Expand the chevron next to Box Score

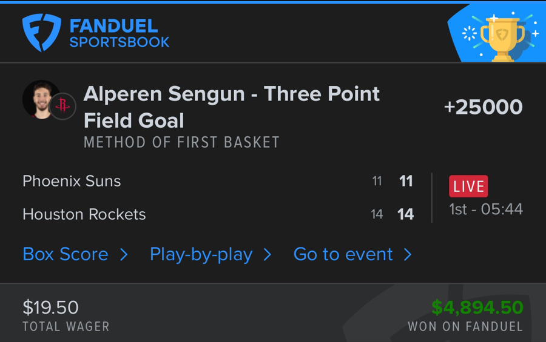tap(124, 254)
